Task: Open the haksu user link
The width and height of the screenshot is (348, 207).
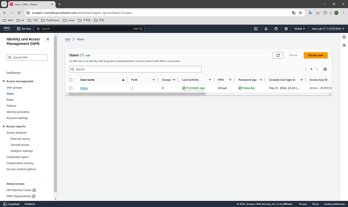Action: [84, 88]
